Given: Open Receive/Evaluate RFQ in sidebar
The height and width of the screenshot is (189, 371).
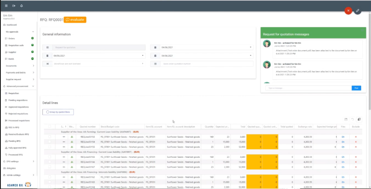Looking at the screenshot, I should 19,134.
